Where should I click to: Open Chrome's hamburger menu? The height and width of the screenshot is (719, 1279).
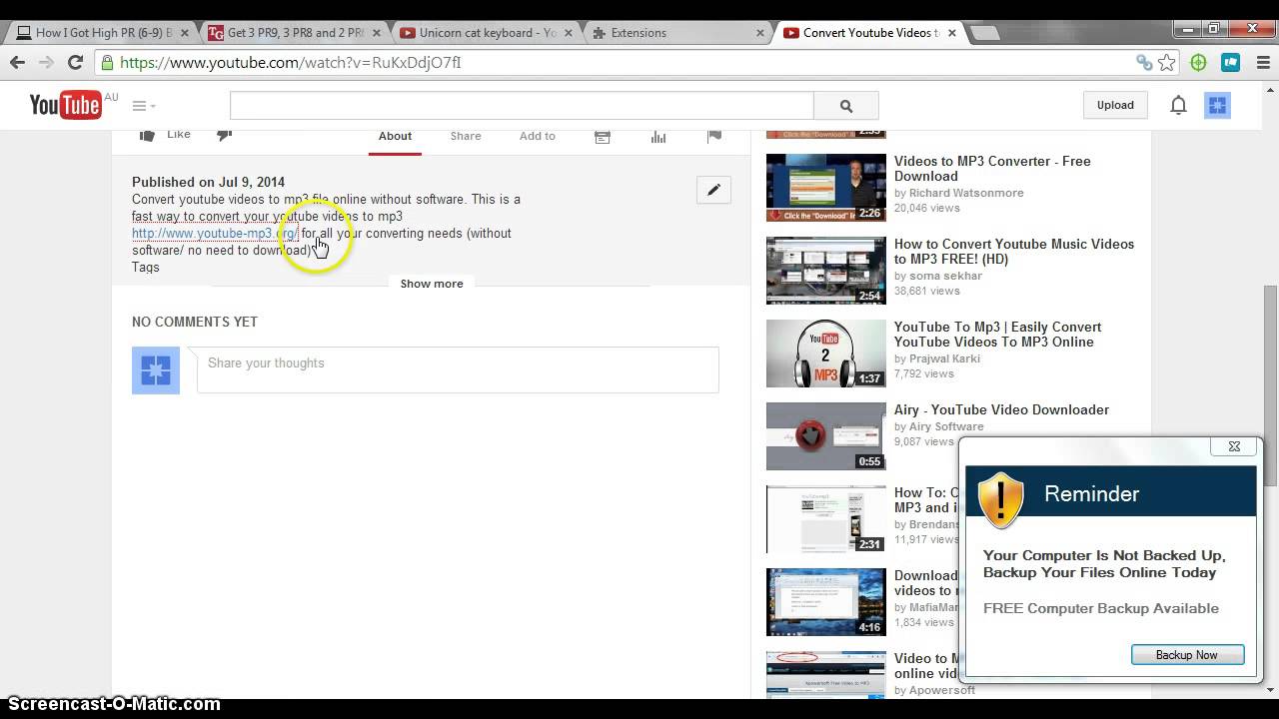coord(1261,63)
